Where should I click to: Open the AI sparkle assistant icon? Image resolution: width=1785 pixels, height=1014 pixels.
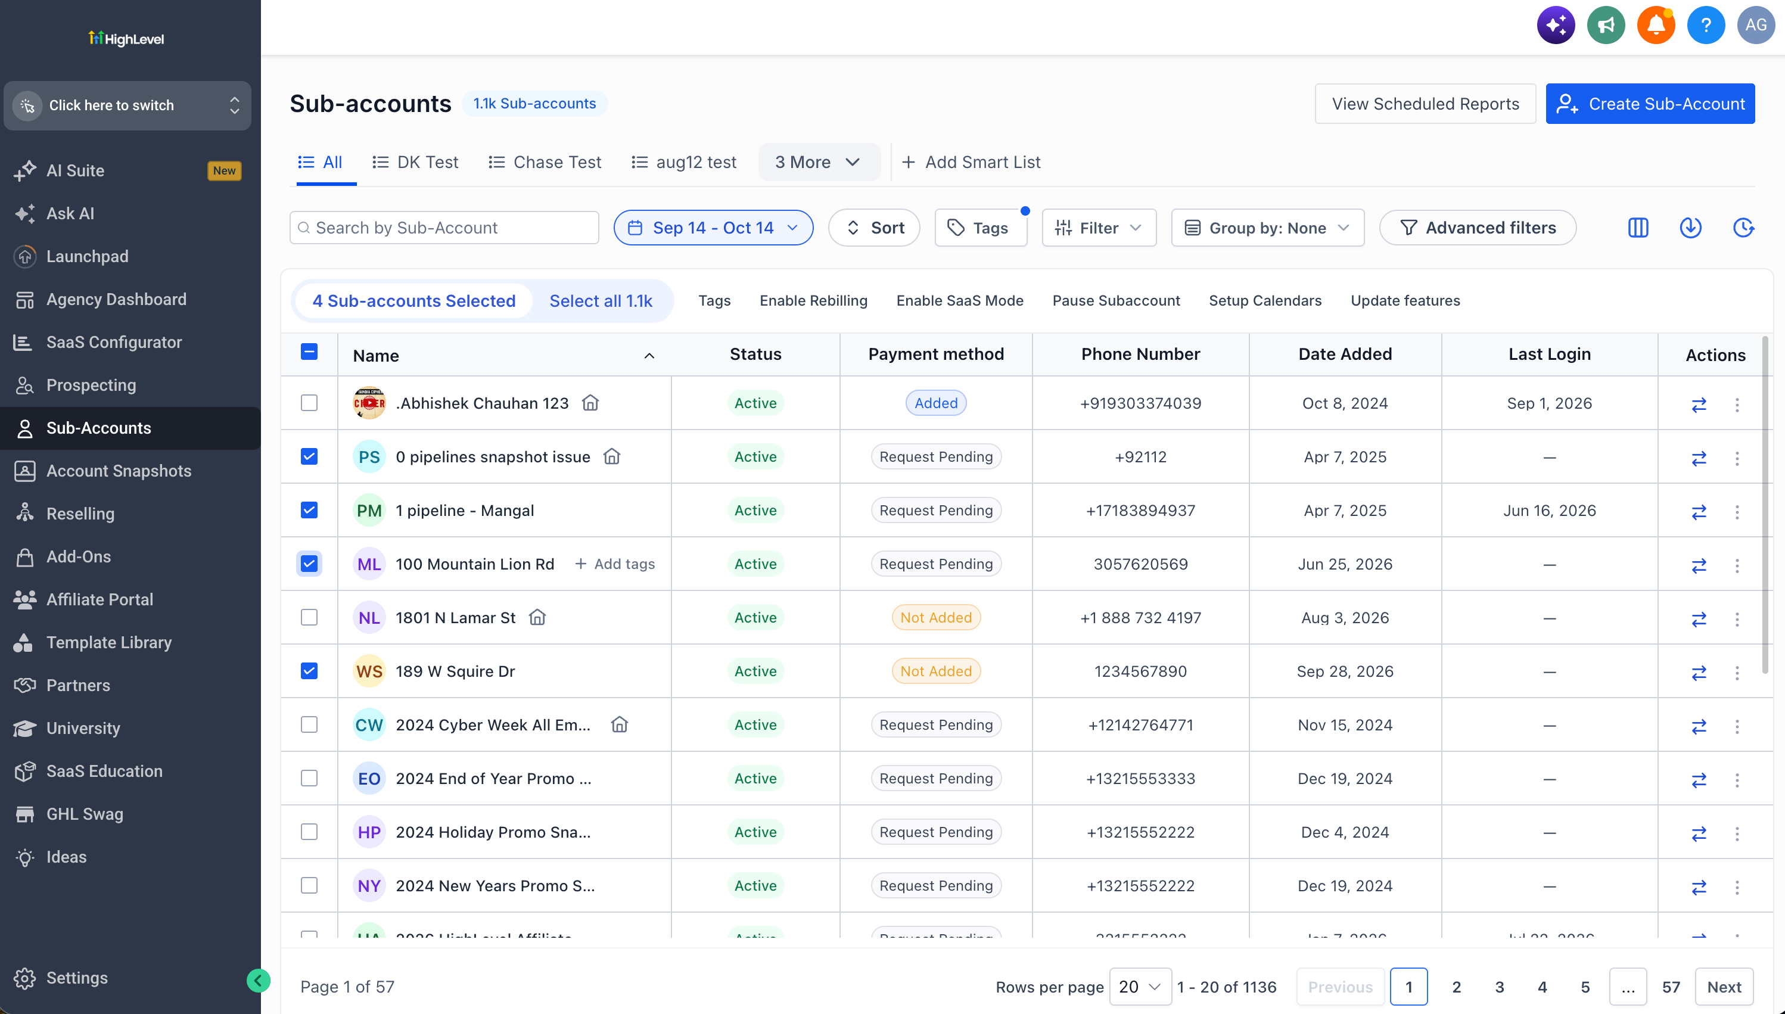click(1556, 25)
